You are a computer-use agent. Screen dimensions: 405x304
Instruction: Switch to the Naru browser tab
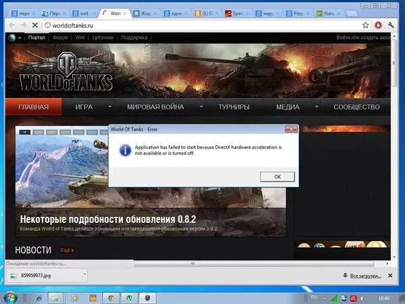point(329,14)
